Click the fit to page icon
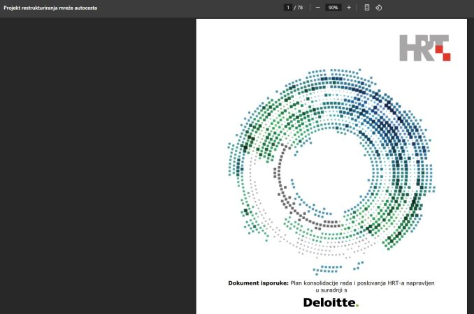This screenshot has width=474, height=314. [367, 8]
